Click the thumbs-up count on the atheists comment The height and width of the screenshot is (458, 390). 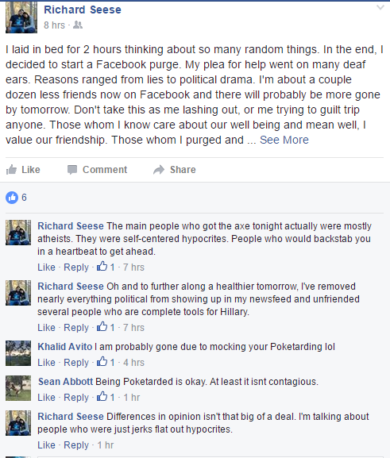point(106,267)
